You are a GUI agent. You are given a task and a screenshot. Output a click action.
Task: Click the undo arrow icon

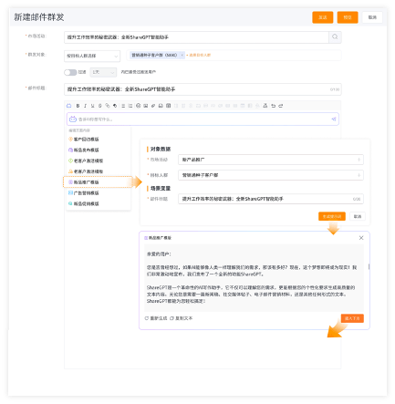coord(273,106)
